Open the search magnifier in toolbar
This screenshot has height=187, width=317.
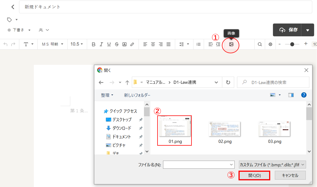tap(260, 44)
